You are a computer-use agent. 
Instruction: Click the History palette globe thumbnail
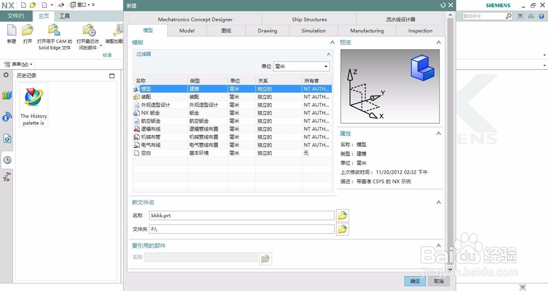33,97
